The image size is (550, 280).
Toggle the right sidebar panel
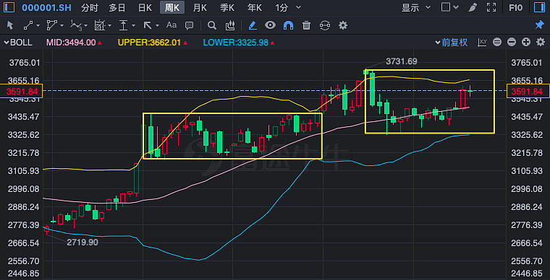point(538,7)
